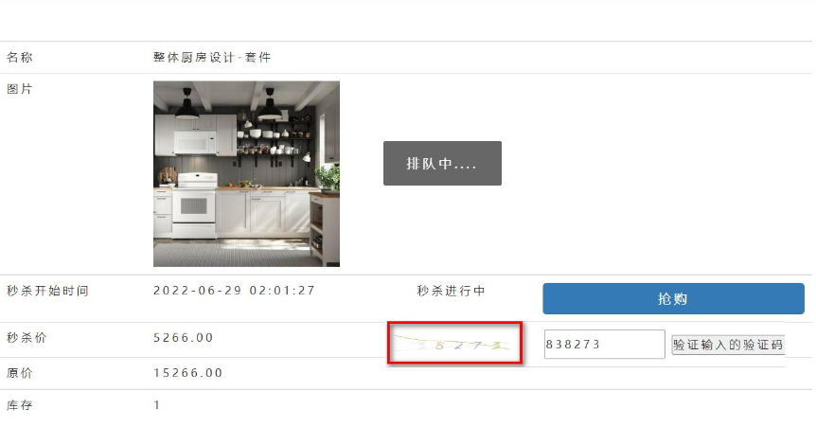The width and height of the screenshot is (816, 427).
Task: Click the 秒杀价 label
Action: (x=27, y=337)
